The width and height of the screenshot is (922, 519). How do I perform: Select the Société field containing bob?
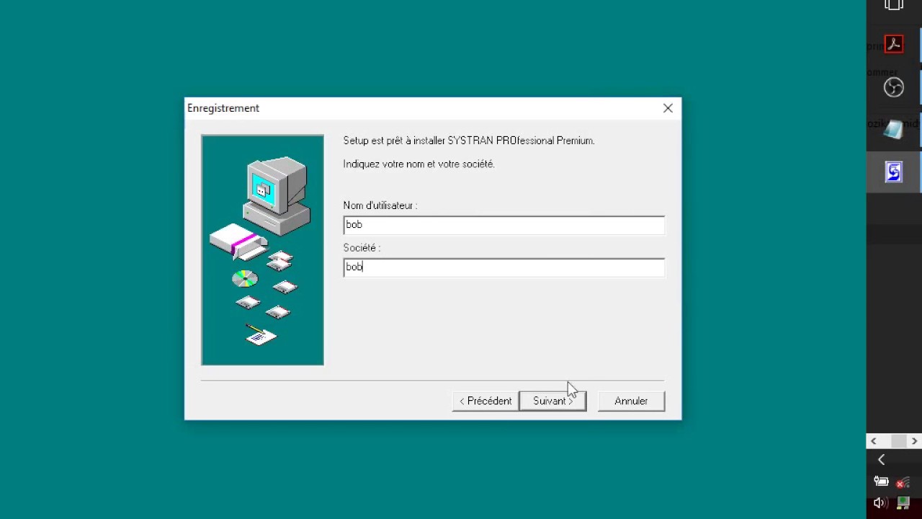(x=503, y=267)
